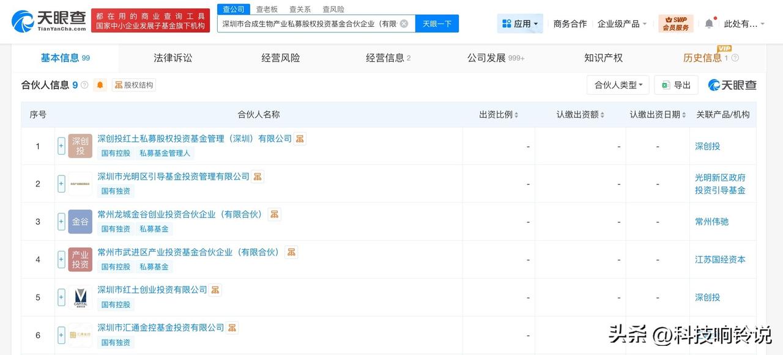The width and height of the screenshot is (783, 355).
Task: Switch to the 经营信息 tab
Action: [388, 58]
